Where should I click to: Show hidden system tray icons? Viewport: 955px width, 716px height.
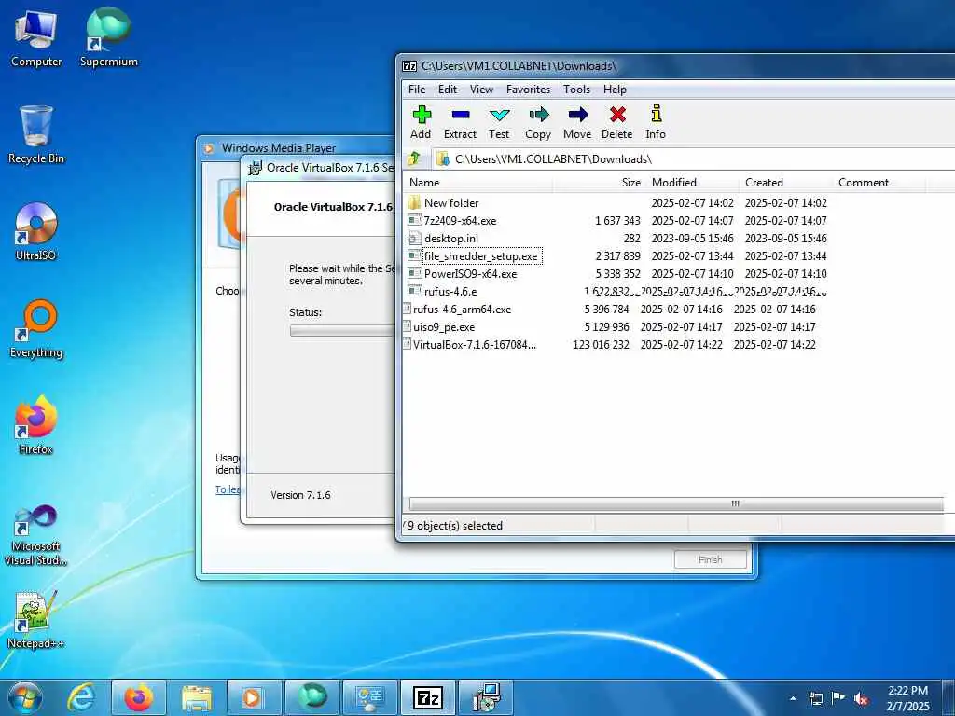point(793,698)
